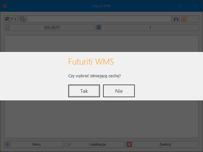
Task: Open the Menu button at the bottom
Action: point(34,144)
